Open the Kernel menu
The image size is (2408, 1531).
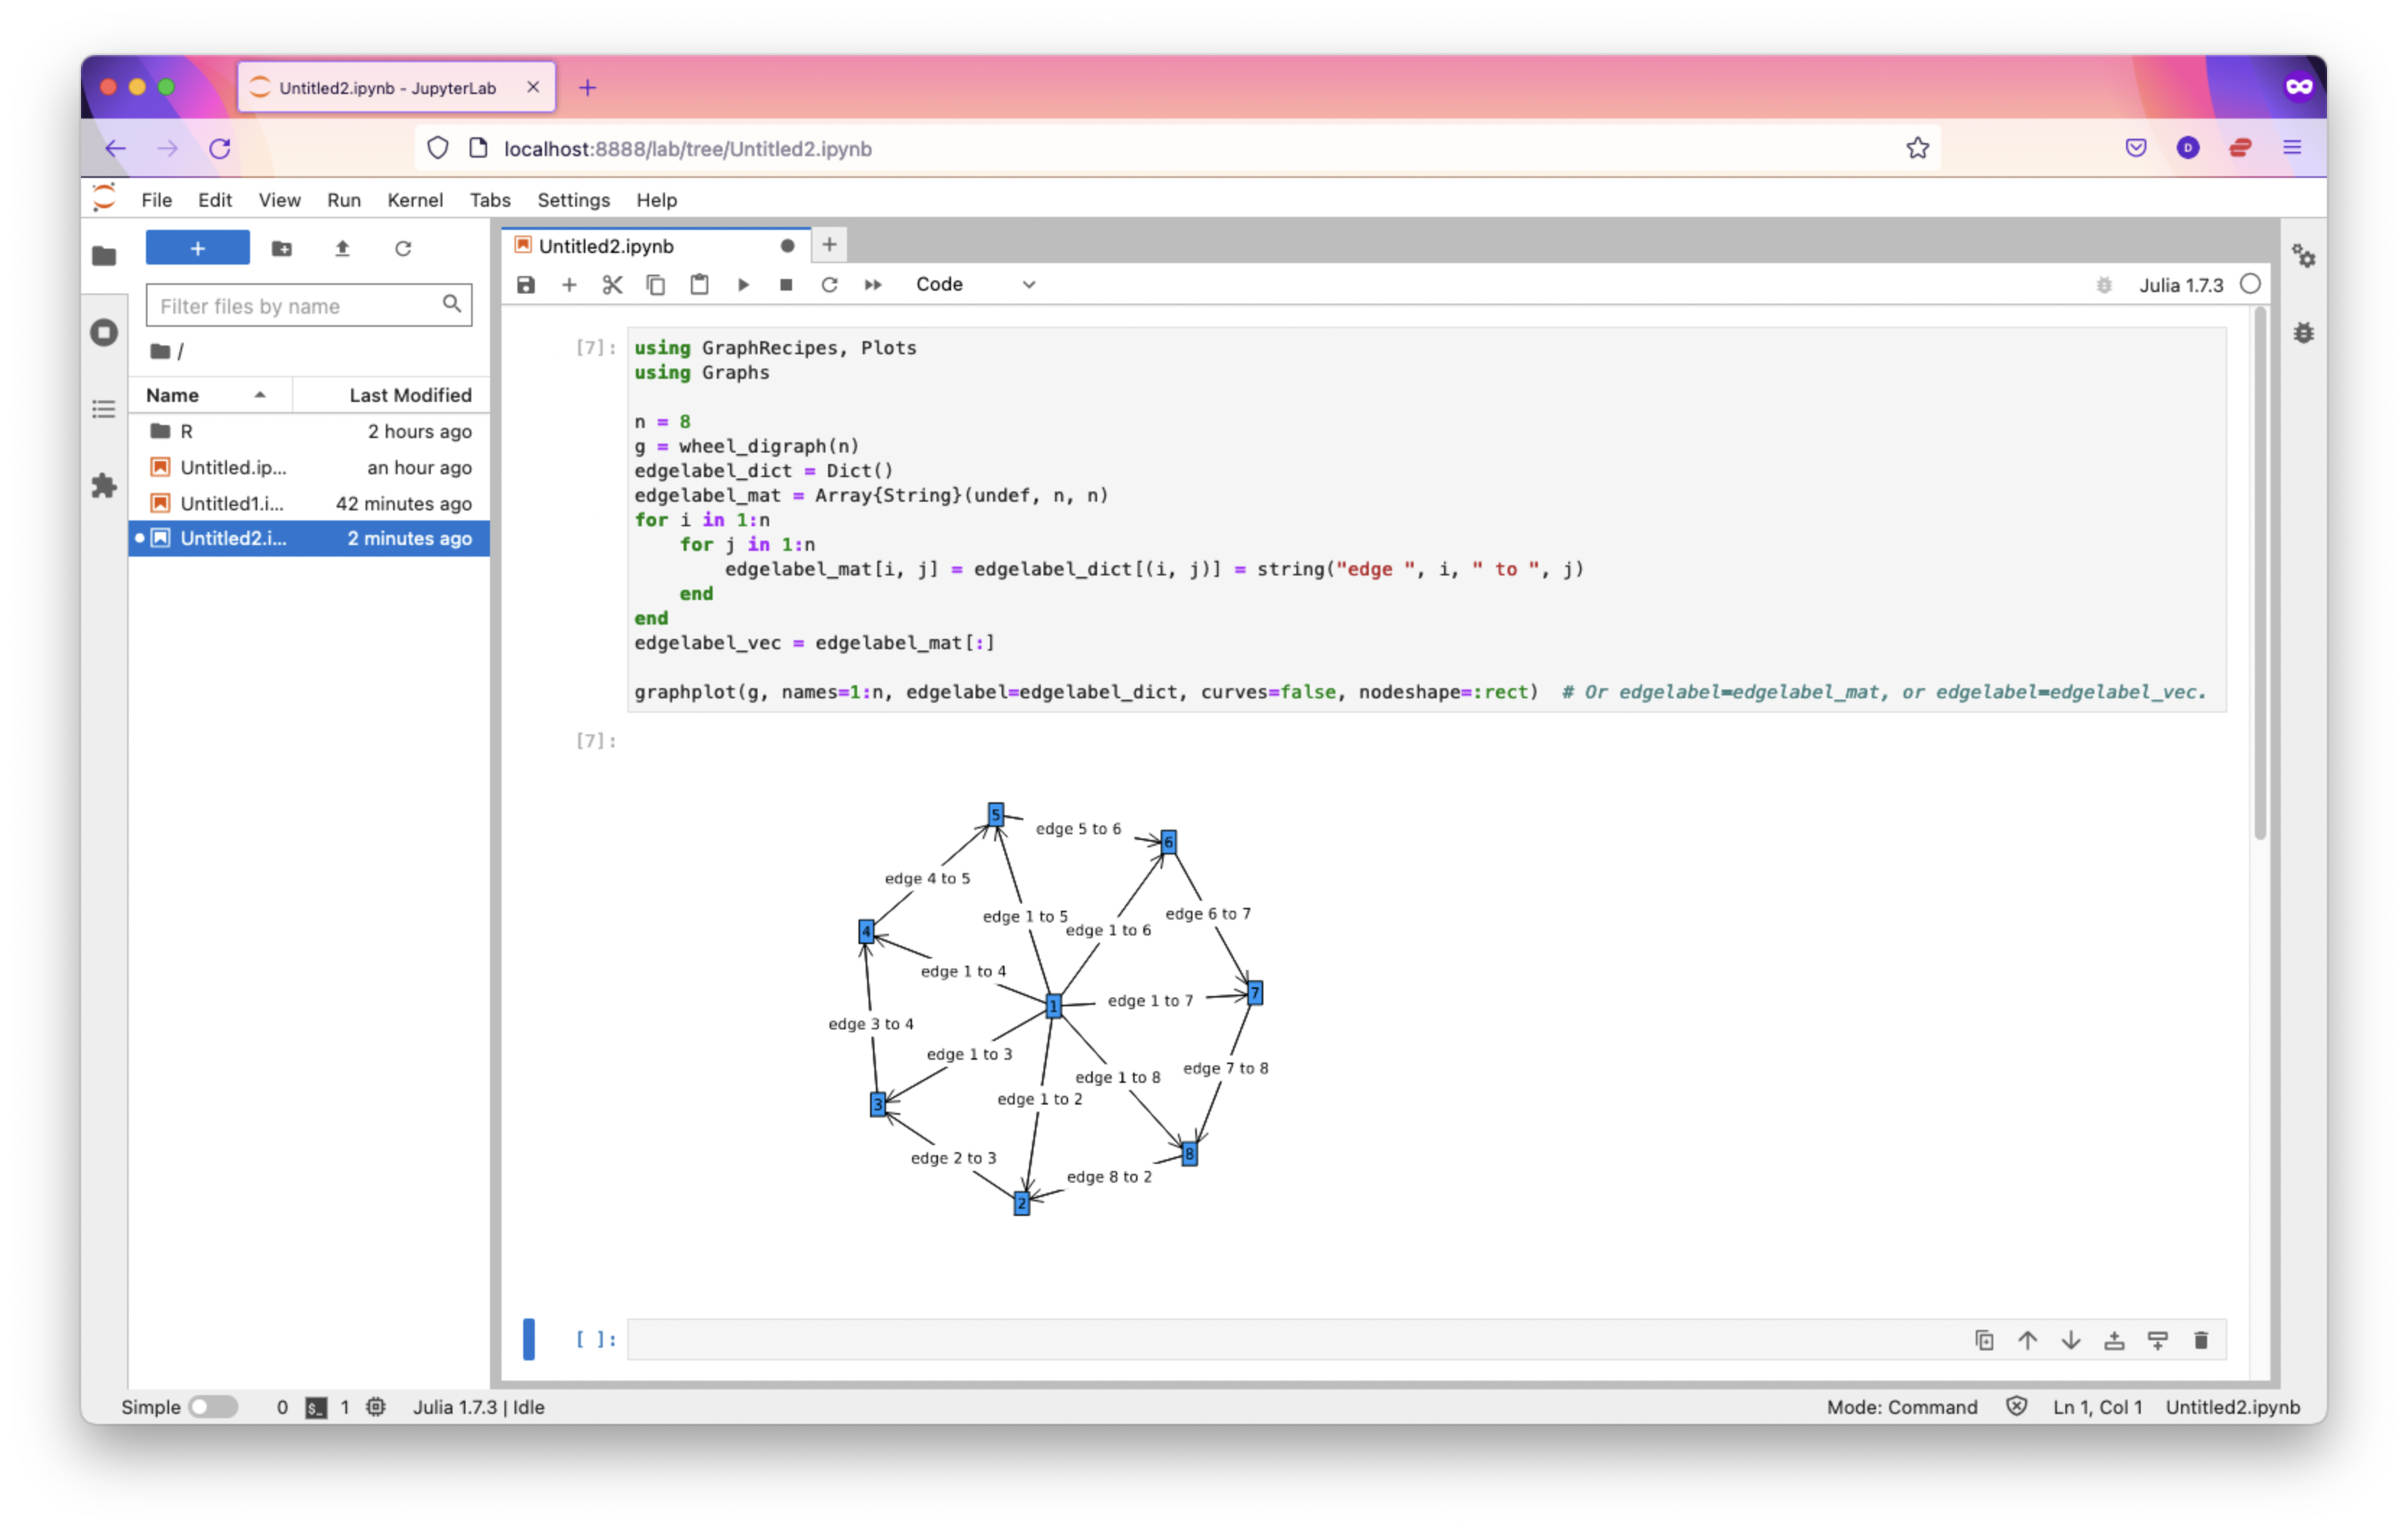tap(415, 200)
